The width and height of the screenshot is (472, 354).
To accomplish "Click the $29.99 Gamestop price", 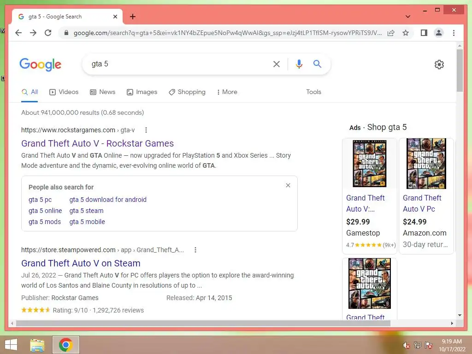I will pos(358,222).
